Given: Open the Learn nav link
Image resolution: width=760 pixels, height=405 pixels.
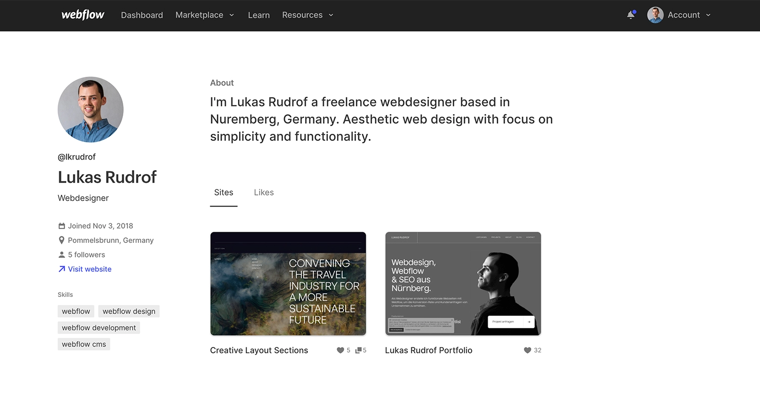Looking at the screenshot, I should pyautogui.click(x=259, y=15).
